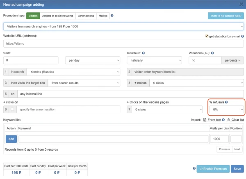Click the Cost per day 0 ₽ value

click(x=38, y=172)
